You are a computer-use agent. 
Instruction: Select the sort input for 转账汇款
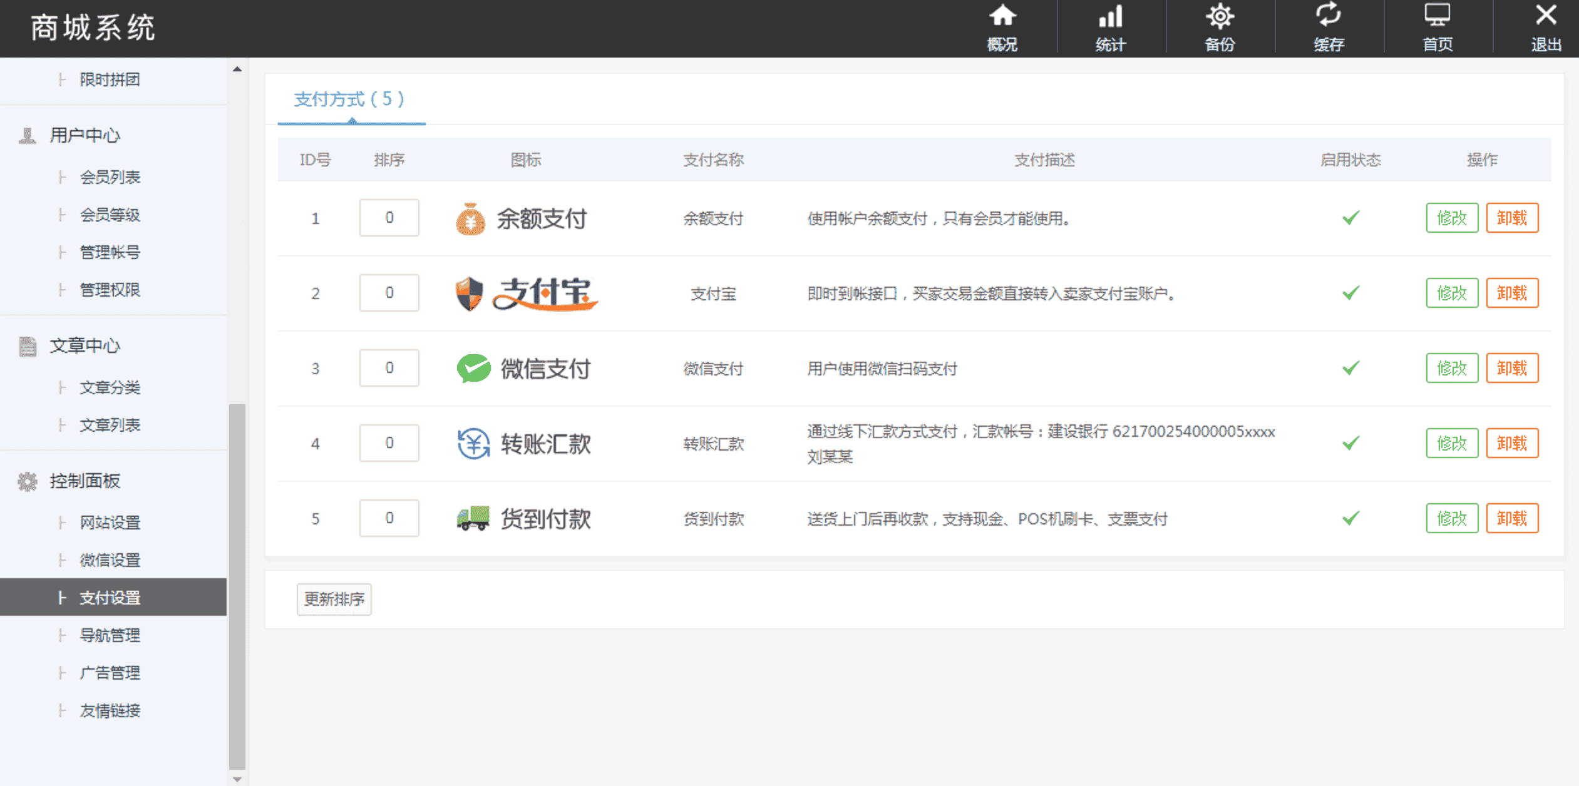pos(389,443)
